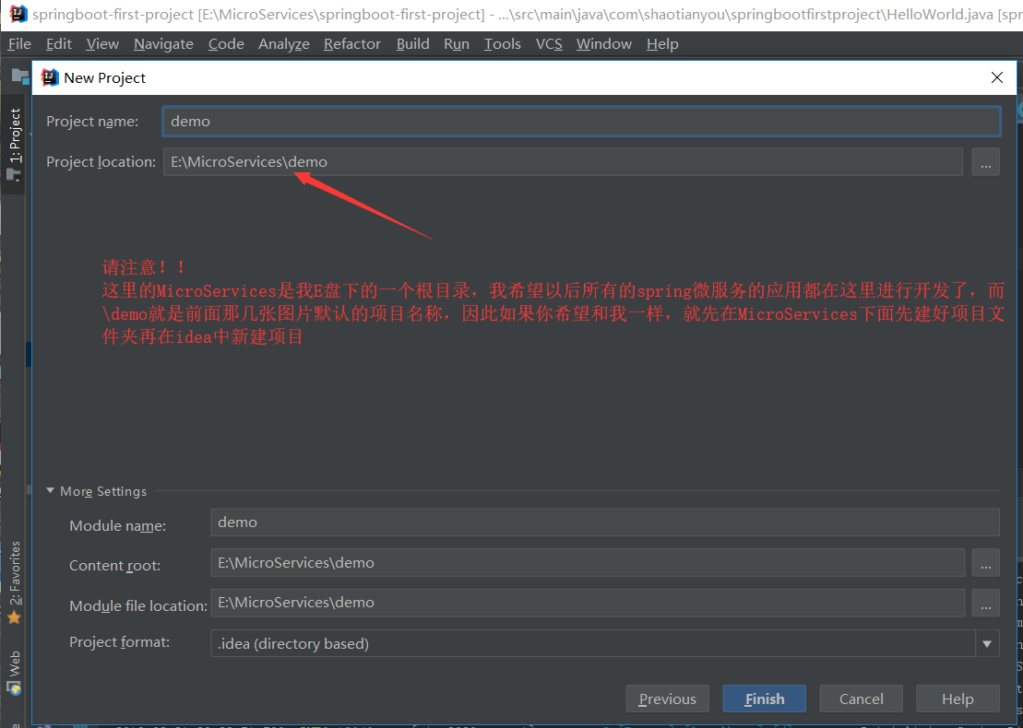The height and width of the screenshot is (728, 1023).
Task: Browse for Project location with ellipsis button
Action: click(986, 161)
